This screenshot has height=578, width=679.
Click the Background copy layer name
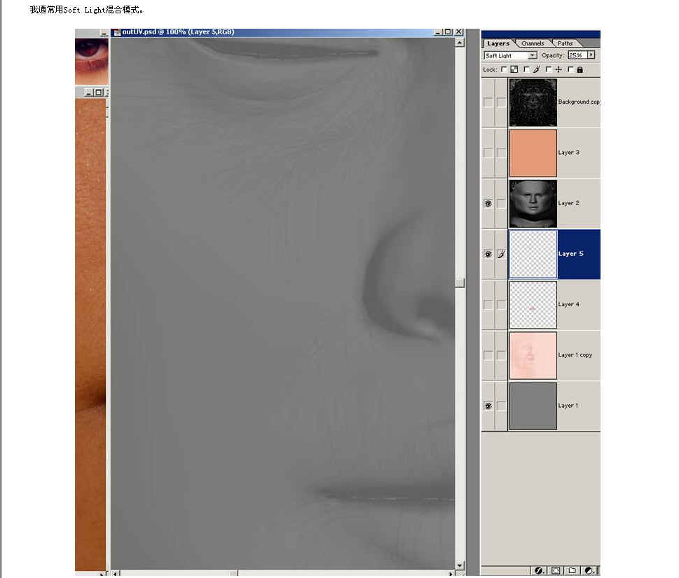pyautogui.click(x=579, y=102)
